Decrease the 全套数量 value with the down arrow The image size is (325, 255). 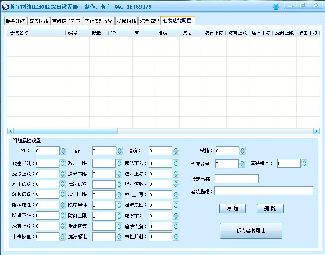(243, 166)
